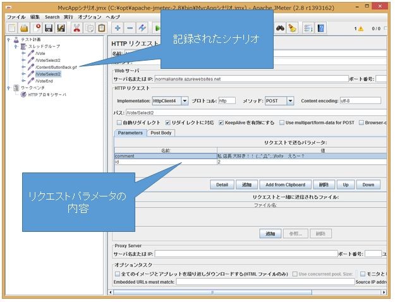Image resolution: width=395 pixels, height=302 pixels.
Task: Open the 実行 menu
Action: click(x=68, y=17)
